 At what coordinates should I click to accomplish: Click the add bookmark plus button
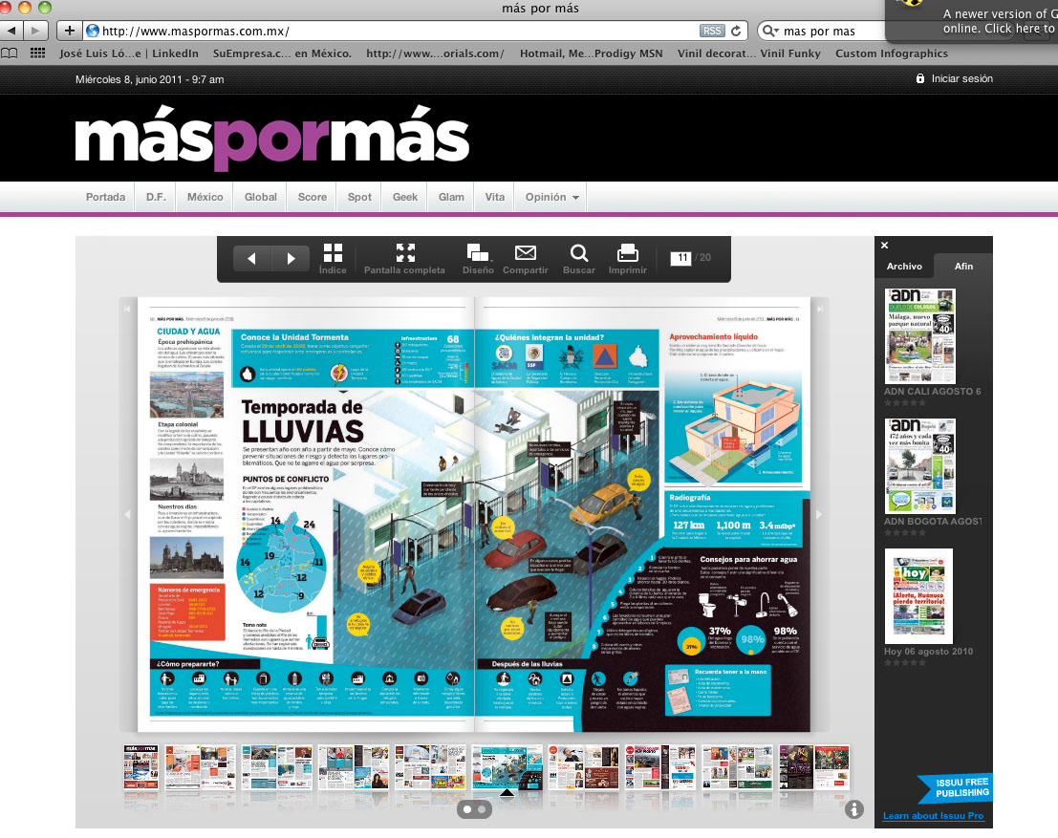click(x=70, y=31)
